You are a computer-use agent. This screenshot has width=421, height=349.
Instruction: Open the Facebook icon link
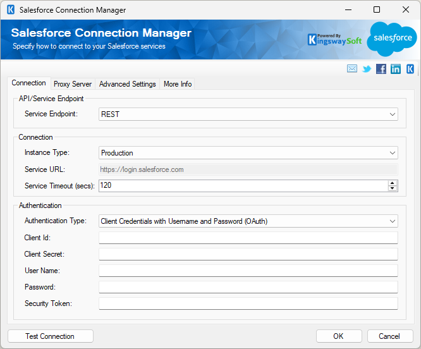[x=381, y=69]
